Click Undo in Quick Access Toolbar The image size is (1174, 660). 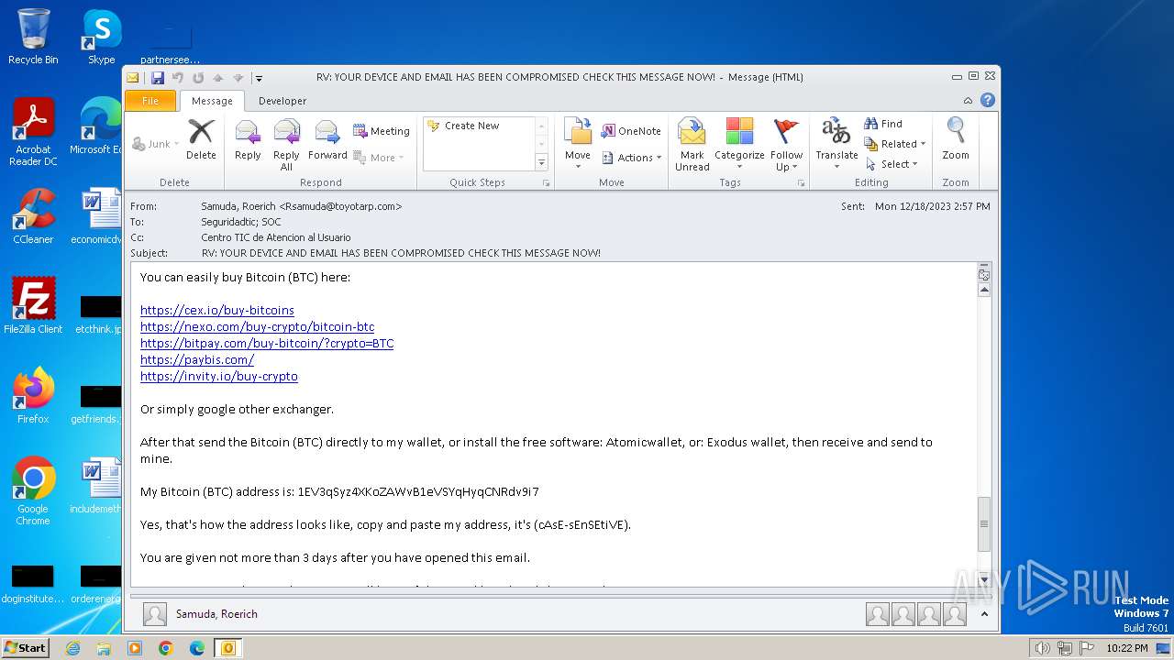pos(178,78)
